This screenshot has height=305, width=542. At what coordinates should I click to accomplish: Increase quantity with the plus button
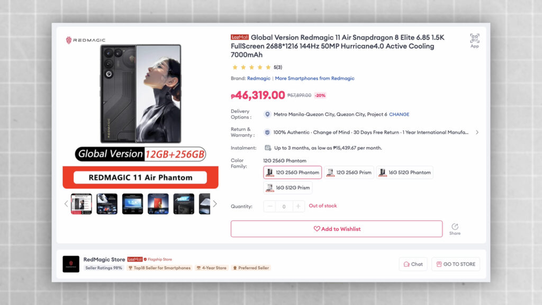(298, 207)
